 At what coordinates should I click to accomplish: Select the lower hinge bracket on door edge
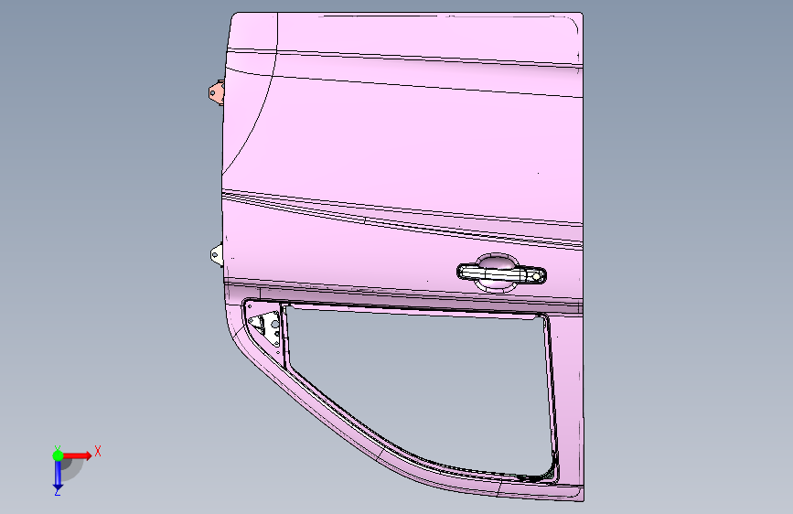click(x=217, y=254)
